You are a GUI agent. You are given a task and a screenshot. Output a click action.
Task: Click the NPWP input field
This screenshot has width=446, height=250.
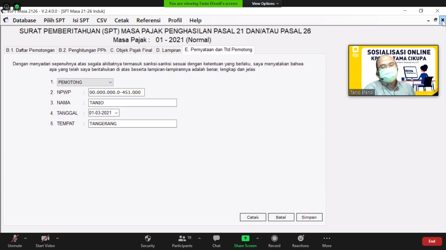(116, 92)
